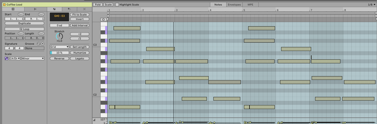Open the clip playback properties tab icon
This screenshot has width=377, height=124.
click(x=13, y=9)
